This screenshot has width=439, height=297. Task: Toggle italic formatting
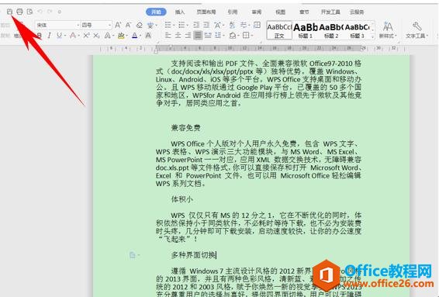(50, 36)
